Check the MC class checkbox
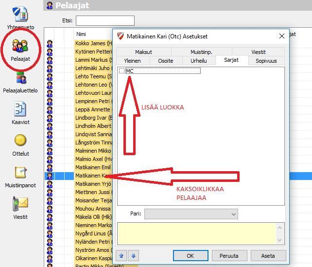Screen dimensions: 312x267 [121, 71]
